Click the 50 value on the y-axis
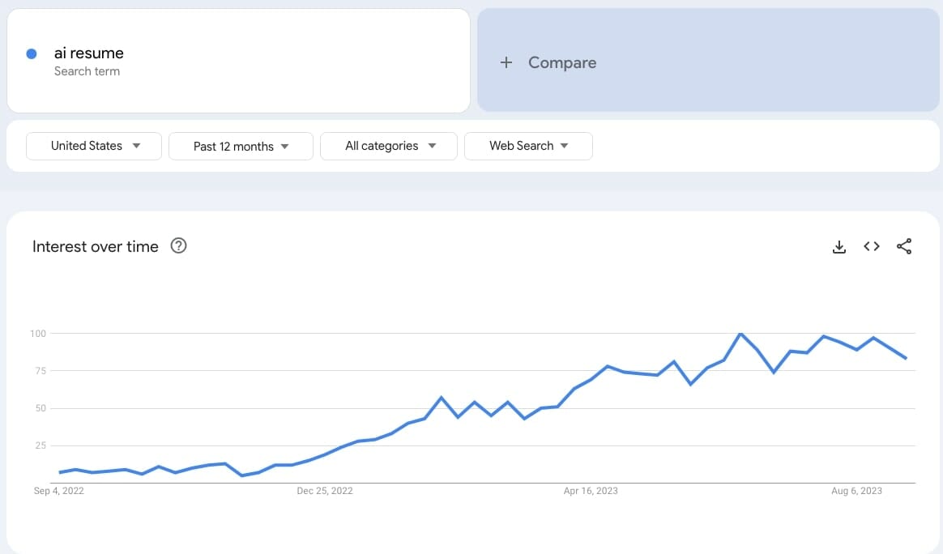 click(x=40, y=408)
